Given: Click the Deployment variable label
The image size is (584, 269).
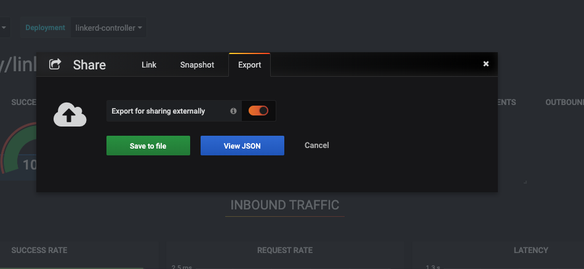Looking at the screenshot, I should [x=45, y=28].
